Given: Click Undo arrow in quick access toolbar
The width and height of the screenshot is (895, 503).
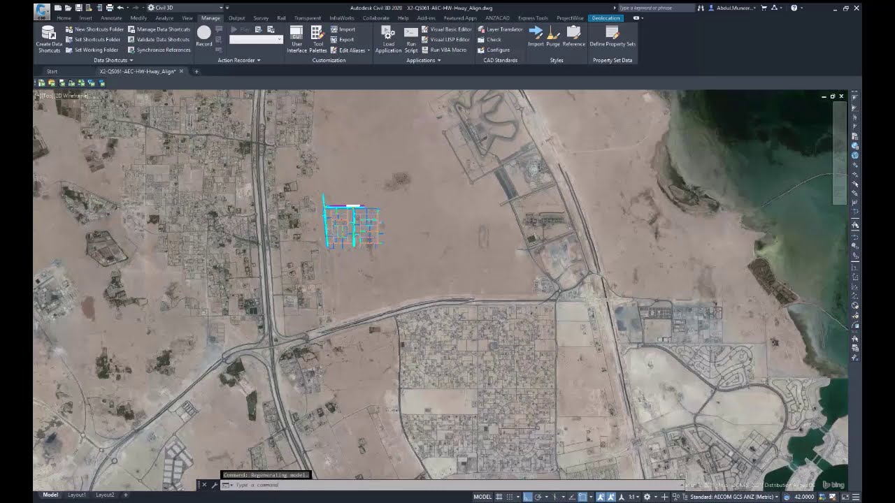Looking at the screenshot, I should 120,8.
